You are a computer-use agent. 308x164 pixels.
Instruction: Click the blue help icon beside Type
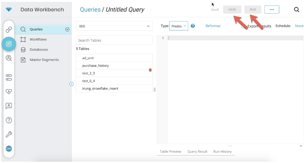[193, 26]
